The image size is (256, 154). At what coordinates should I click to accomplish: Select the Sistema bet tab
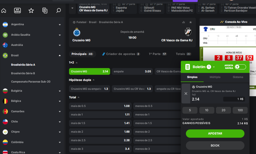tap(238, 77)
